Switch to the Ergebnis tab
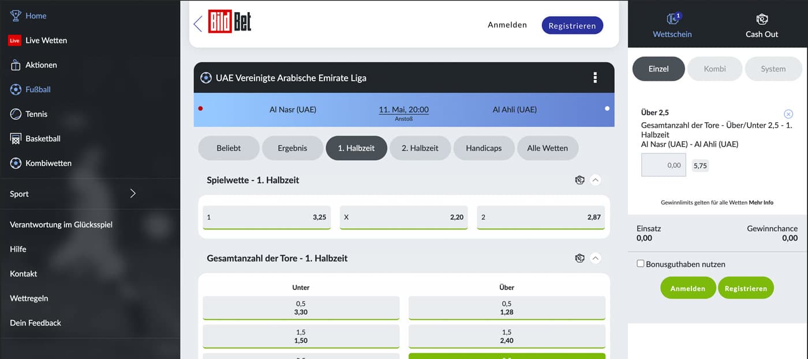Image resolution: width=808 pixels, height=359 pixels. coord(293,148)
